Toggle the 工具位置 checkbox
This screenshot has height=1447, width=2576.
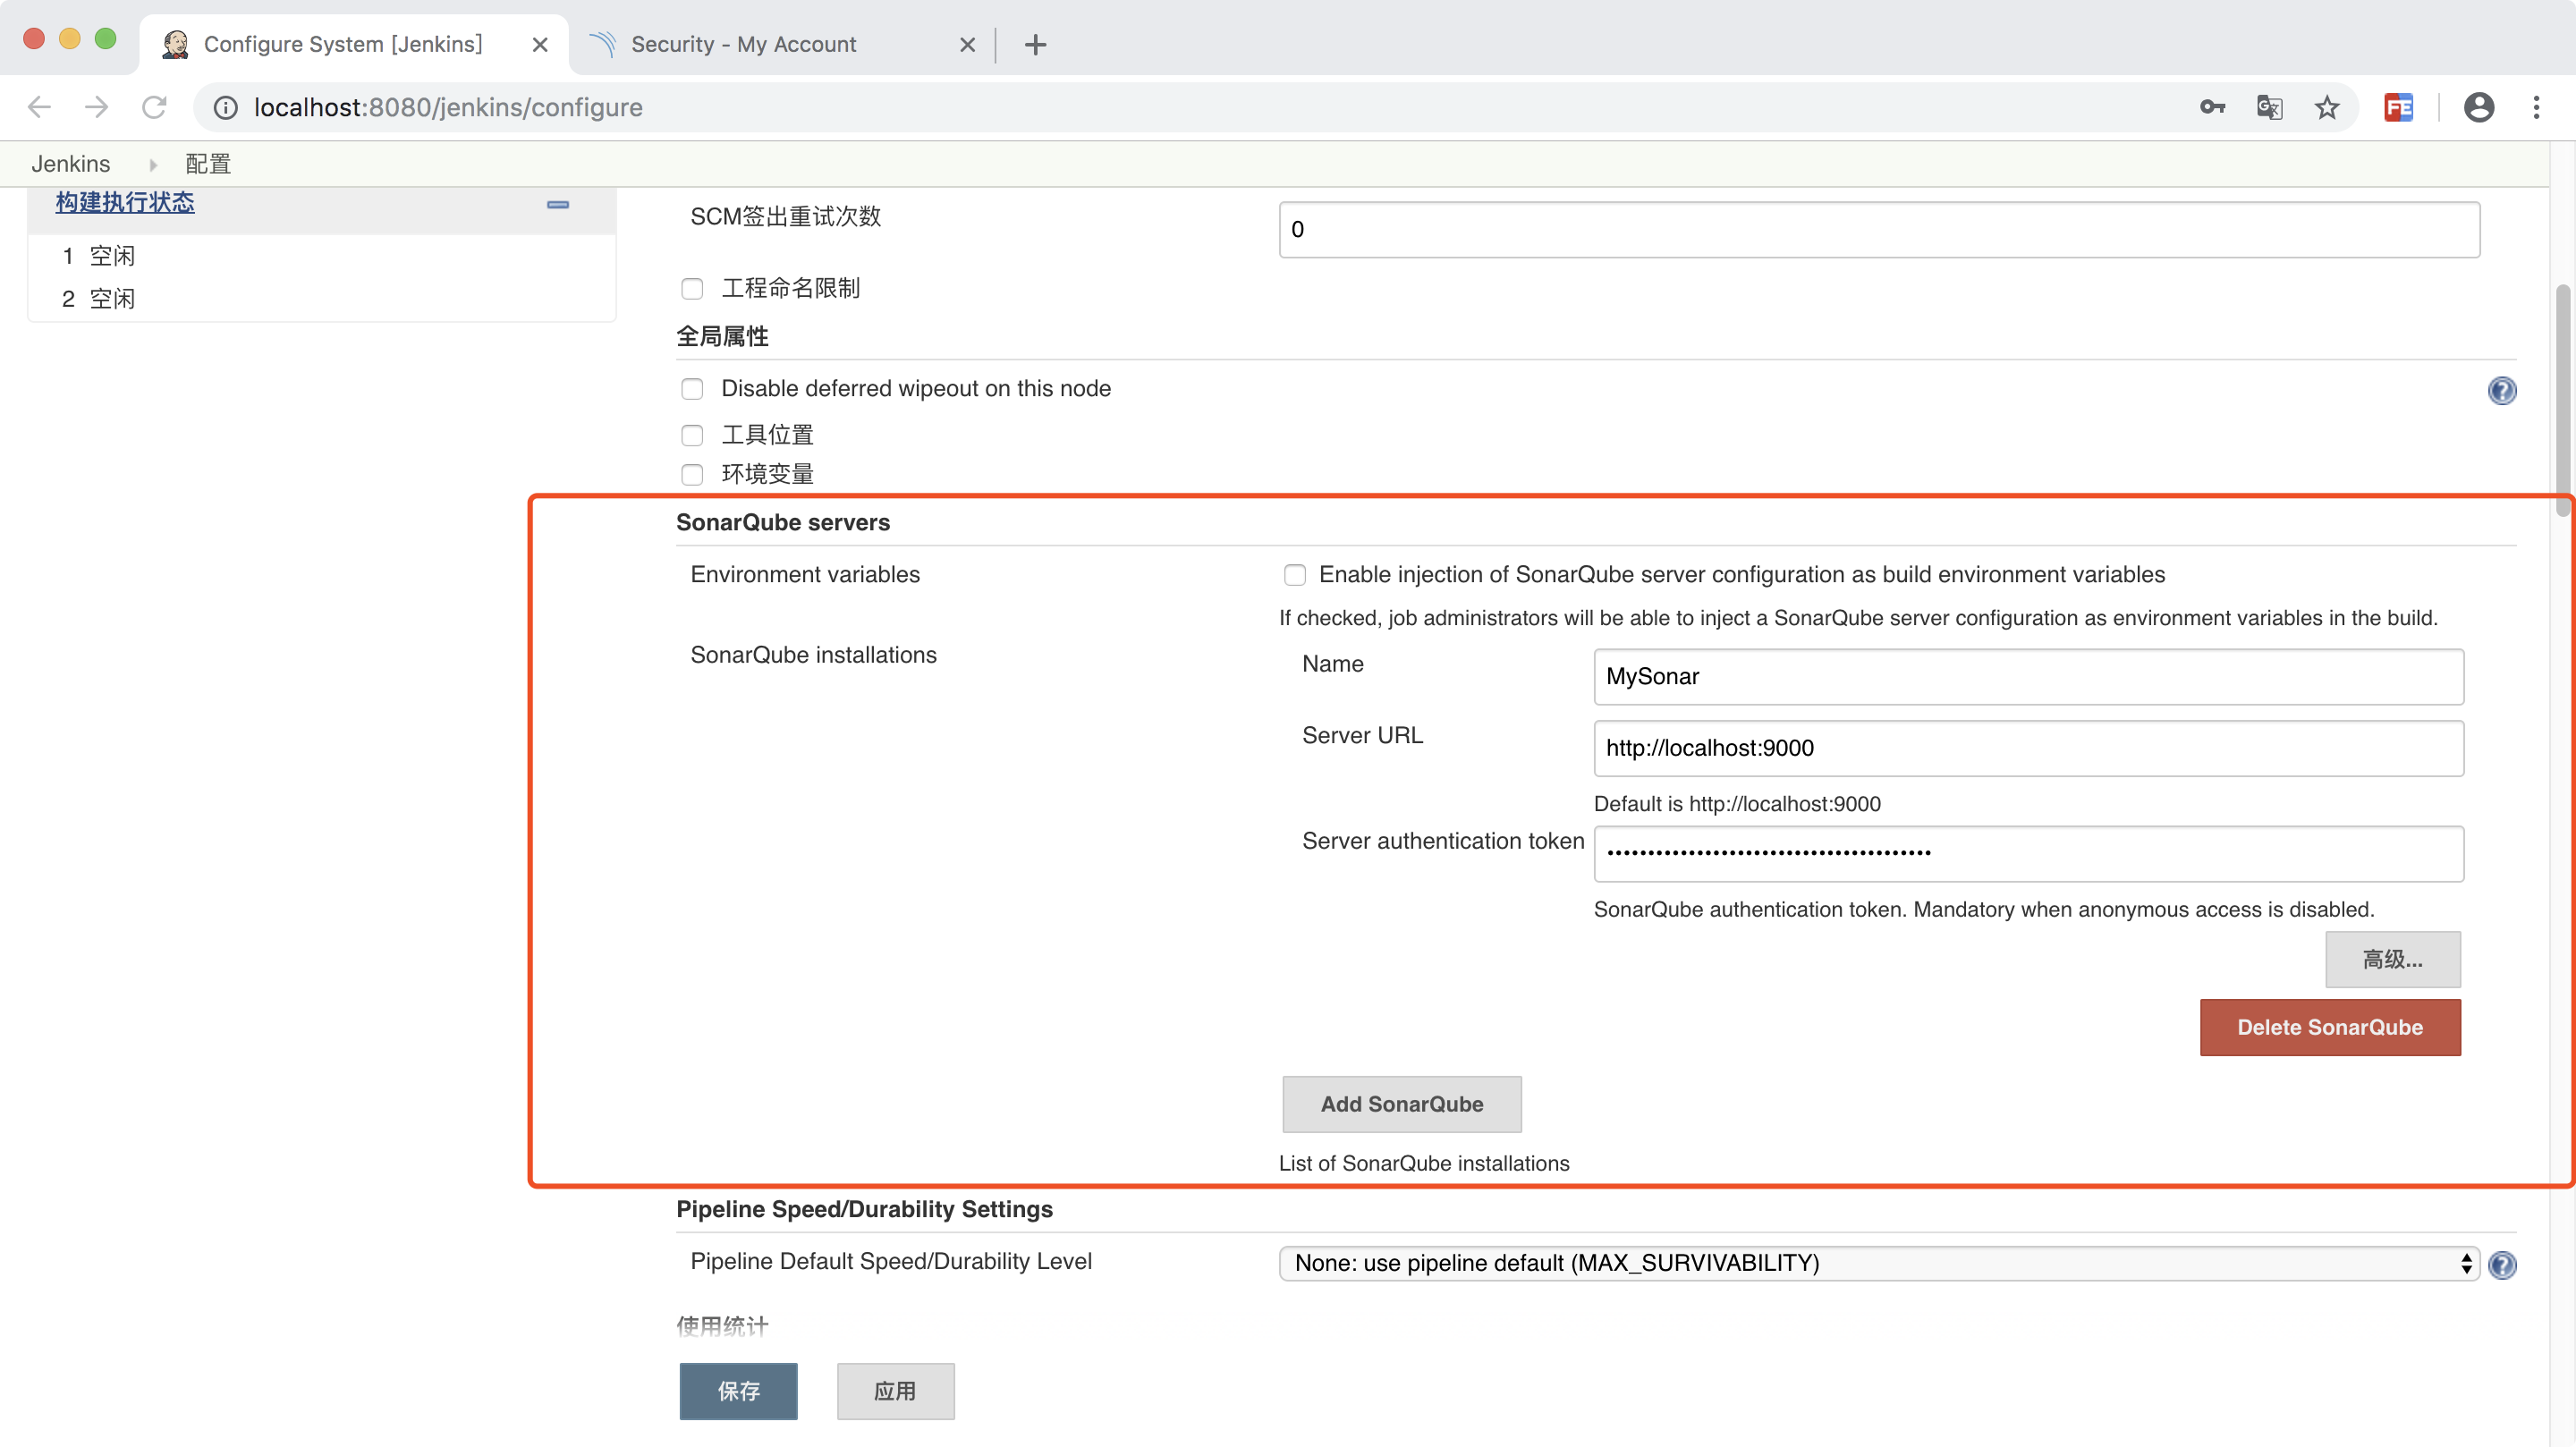tap(693, 434)
